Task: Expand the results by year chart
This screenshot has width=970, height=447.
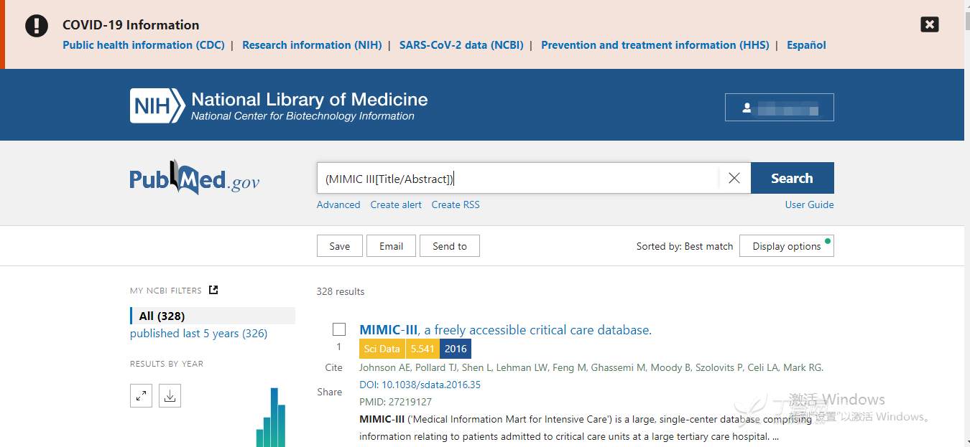Action: (141, 395)
